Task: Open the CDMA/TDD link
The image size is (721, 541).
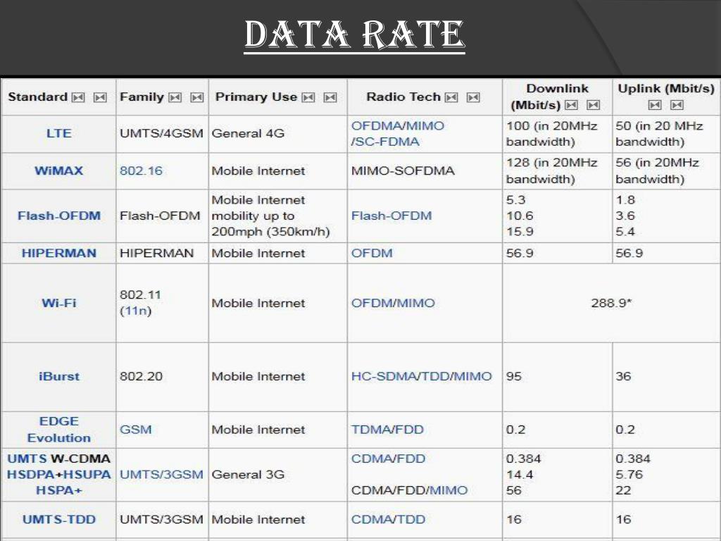Action: click(388, 519)
